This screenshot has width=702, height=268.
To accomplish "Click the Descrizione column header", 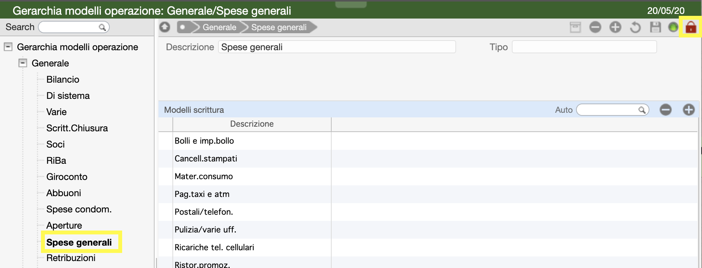I will click(252, 124).
